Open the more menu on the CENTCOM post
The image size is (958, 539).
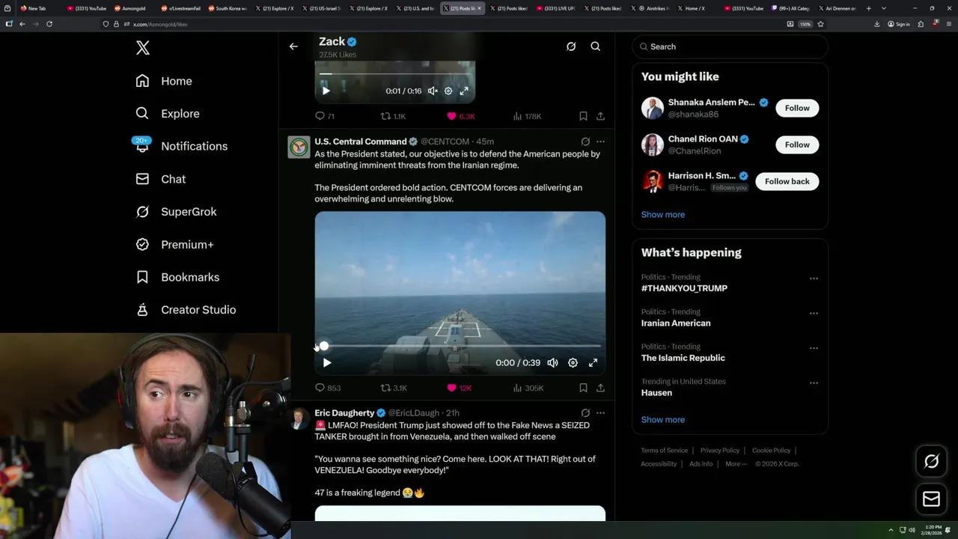click(600, 141)
